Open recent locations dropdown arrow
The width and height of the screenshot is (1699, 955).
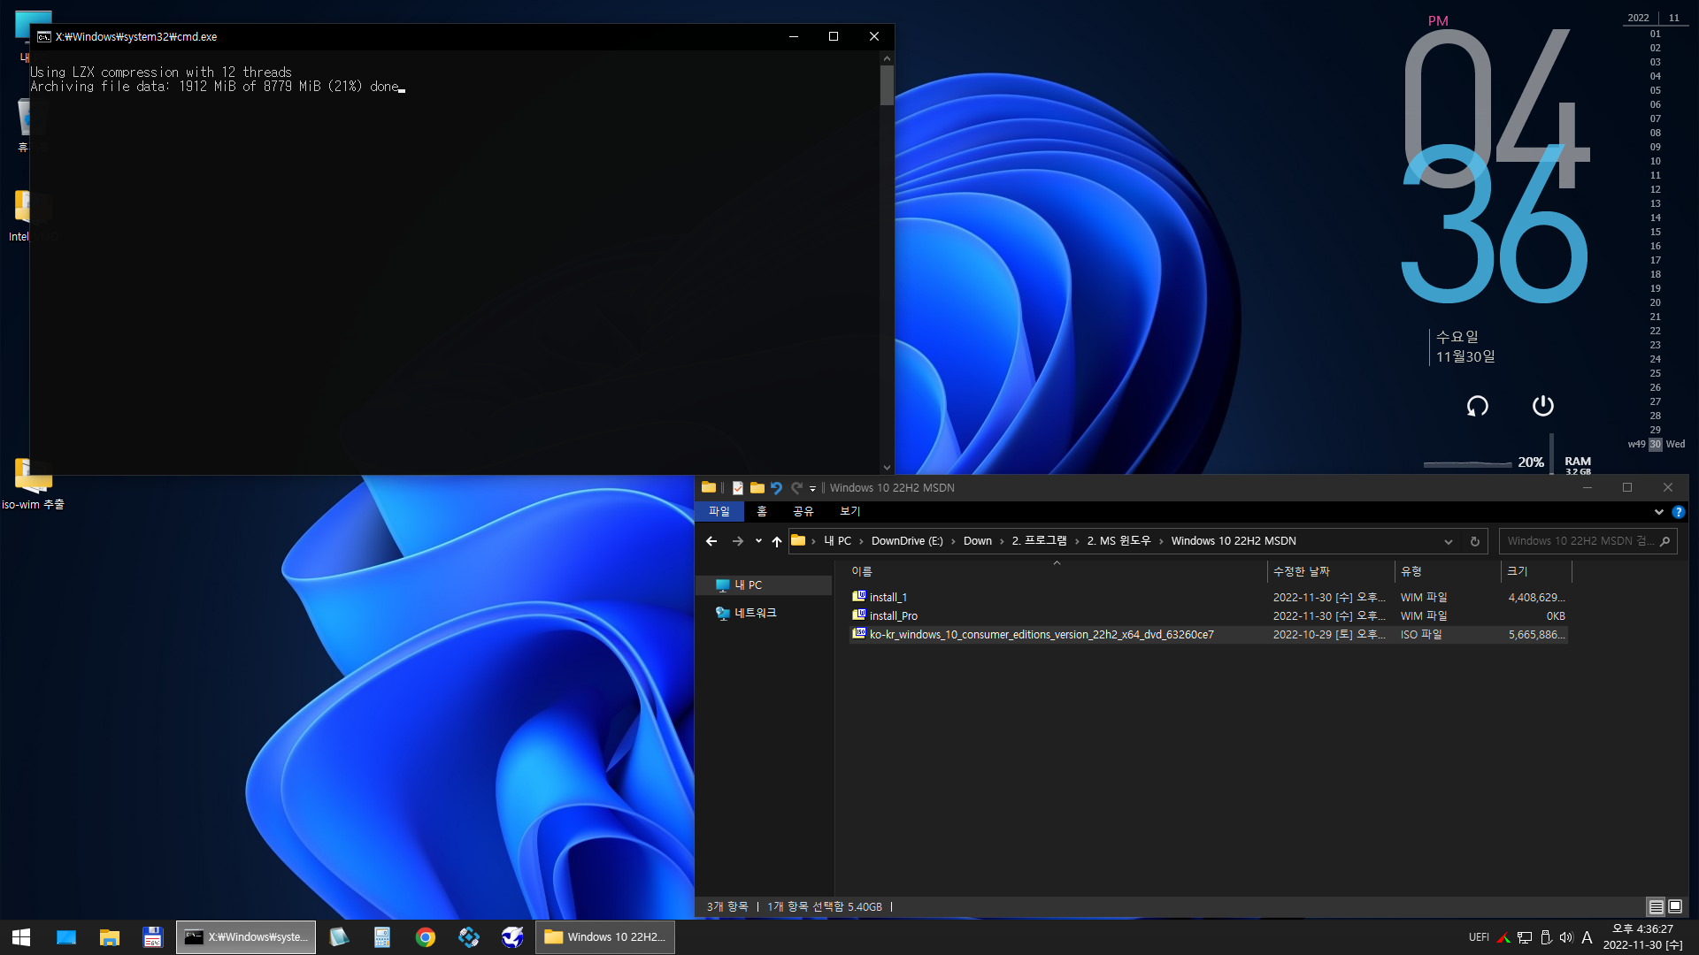click(x=758, y=541)
